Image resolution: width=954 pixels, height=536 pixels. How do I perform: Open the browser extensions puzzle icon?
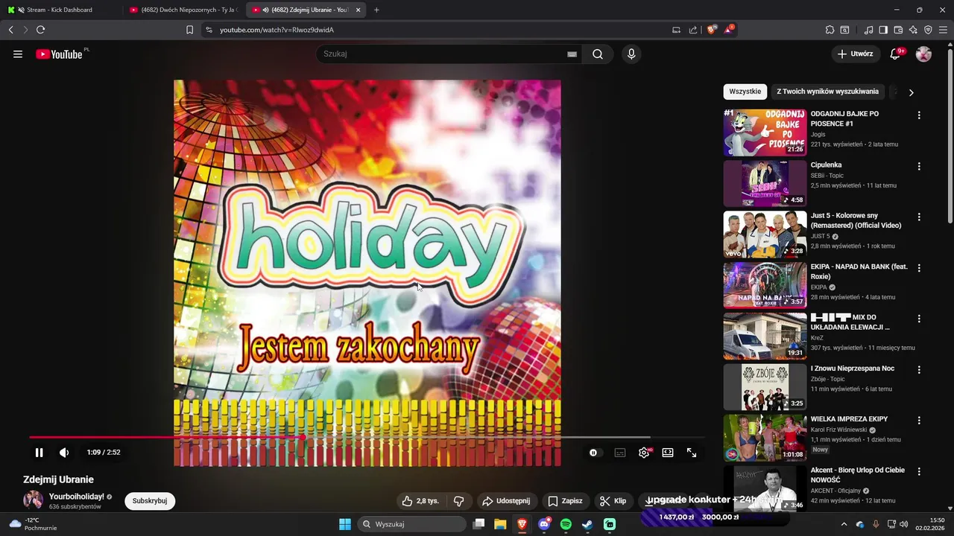pyautogui.click(x=830, y=30)
